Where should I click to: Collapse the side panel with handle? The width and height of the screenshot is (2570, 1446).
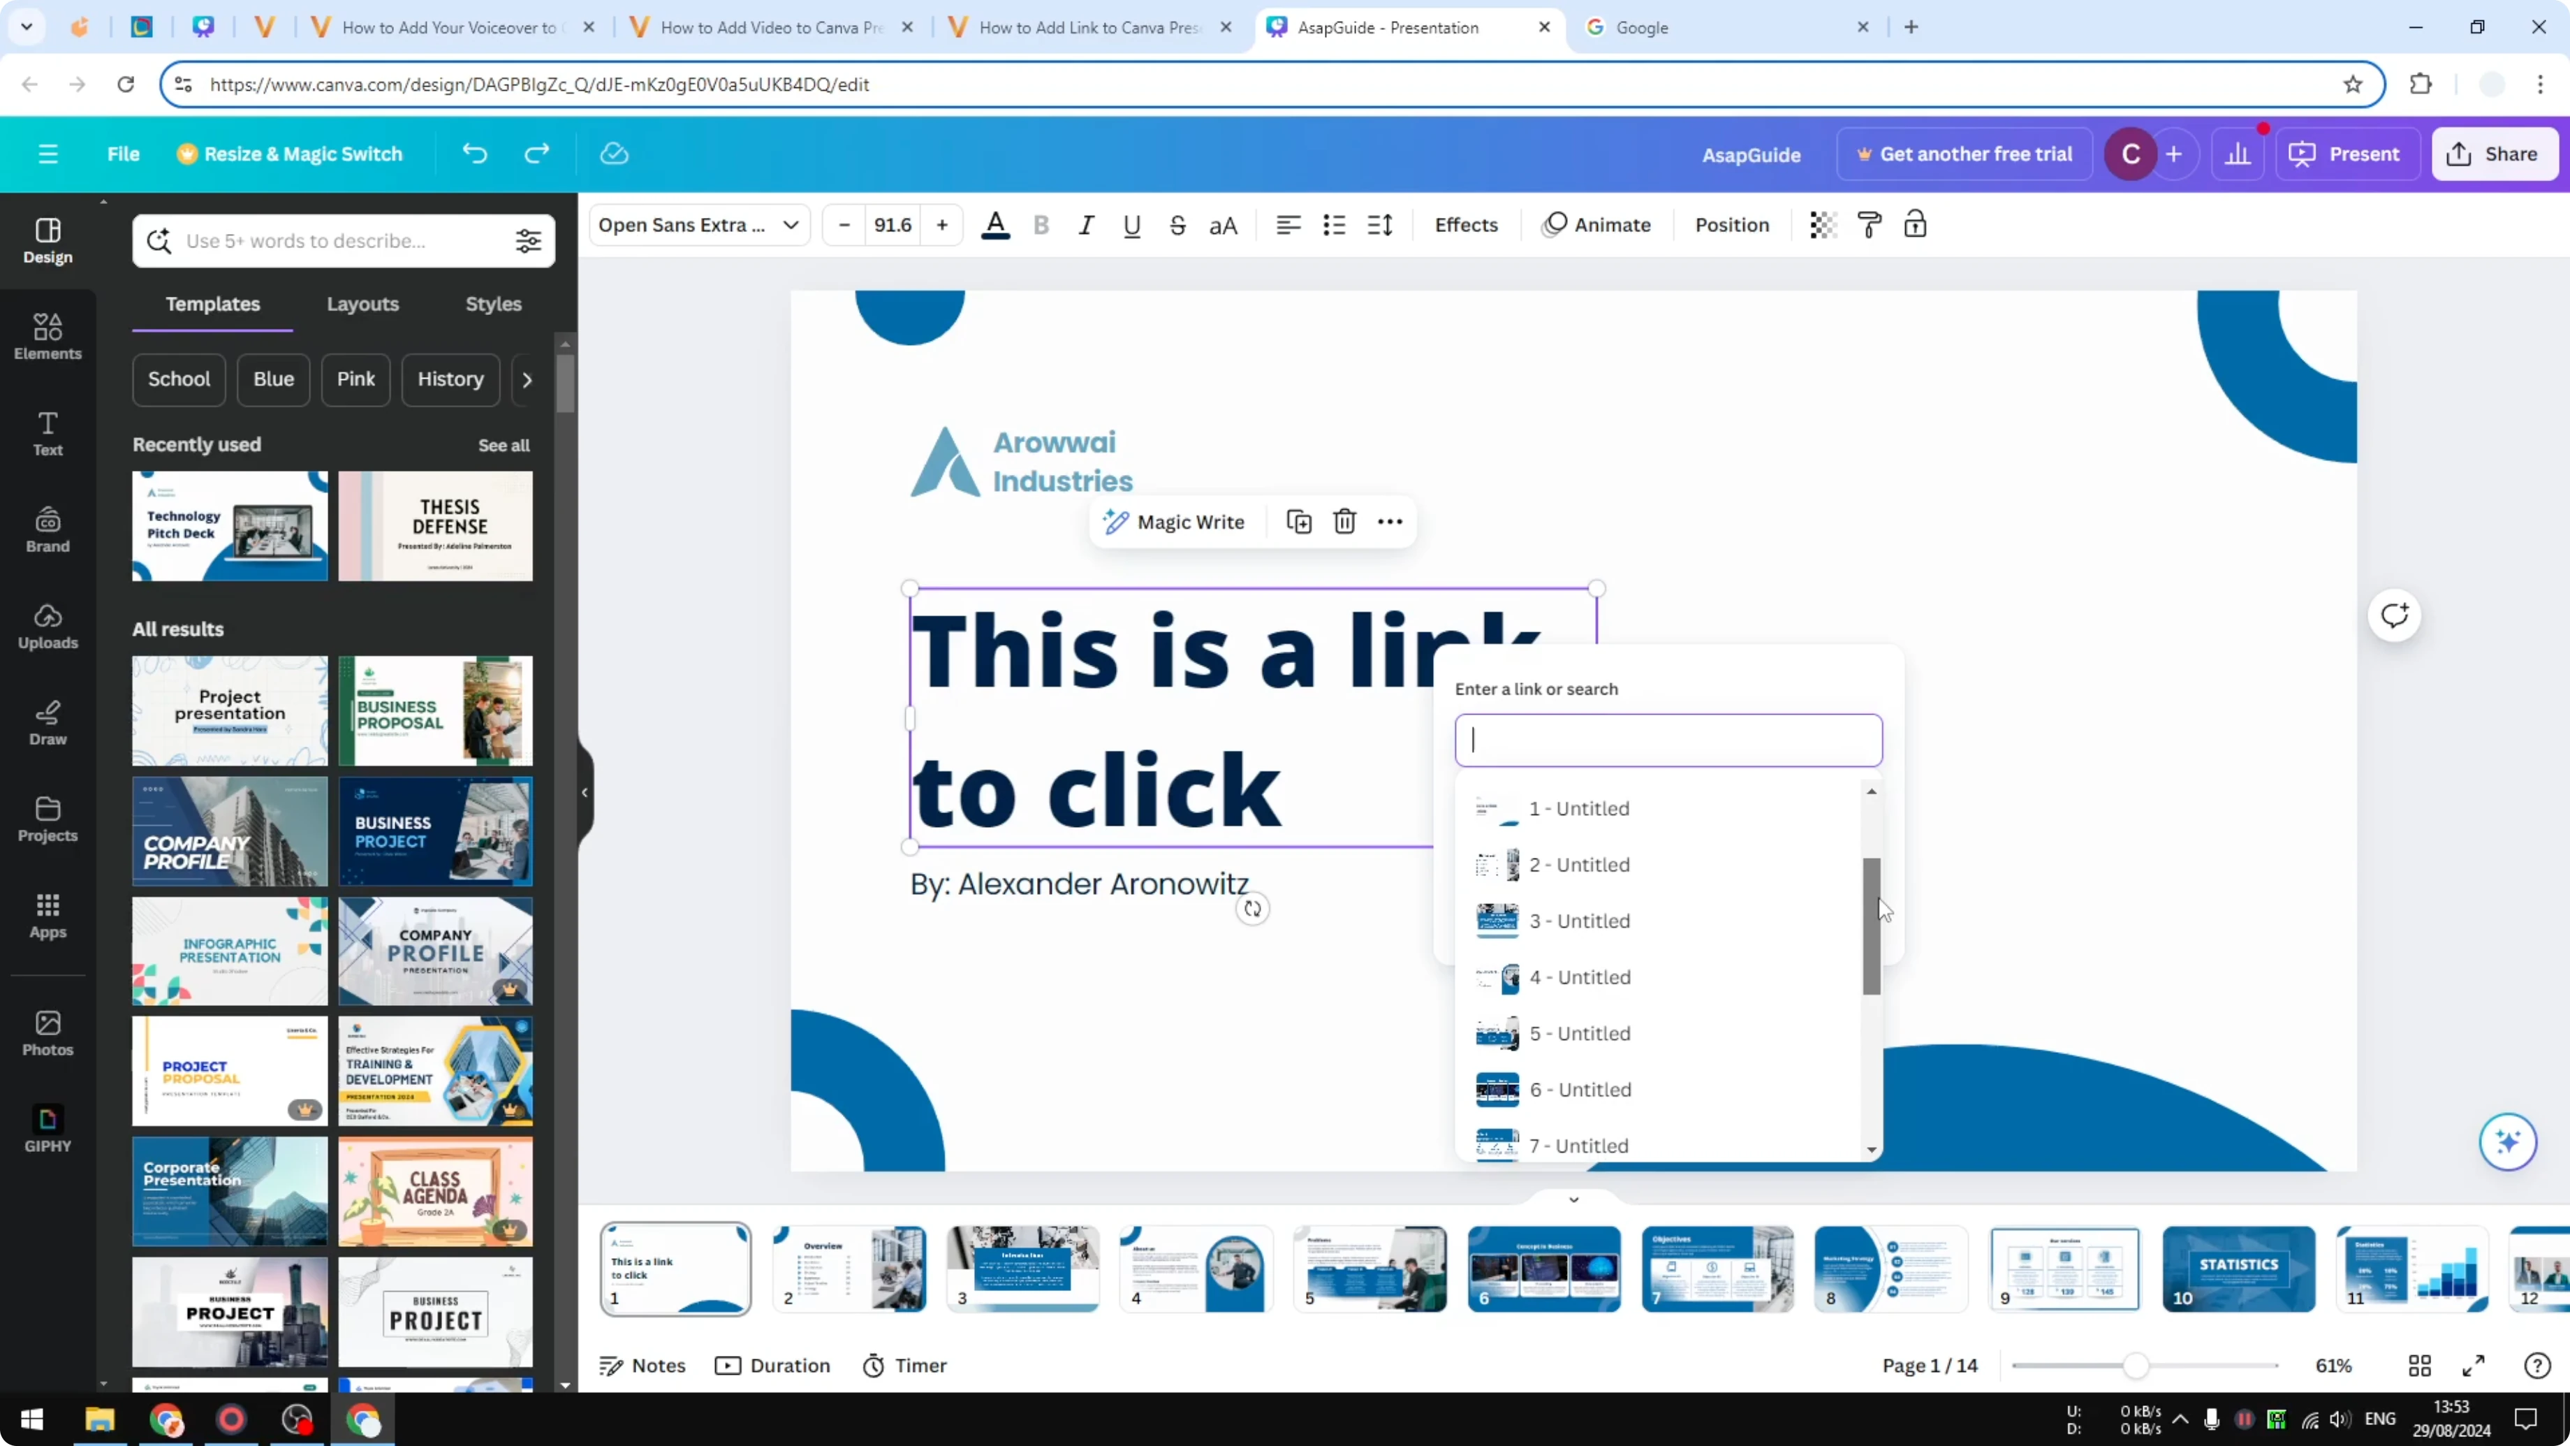click(585, 792)
